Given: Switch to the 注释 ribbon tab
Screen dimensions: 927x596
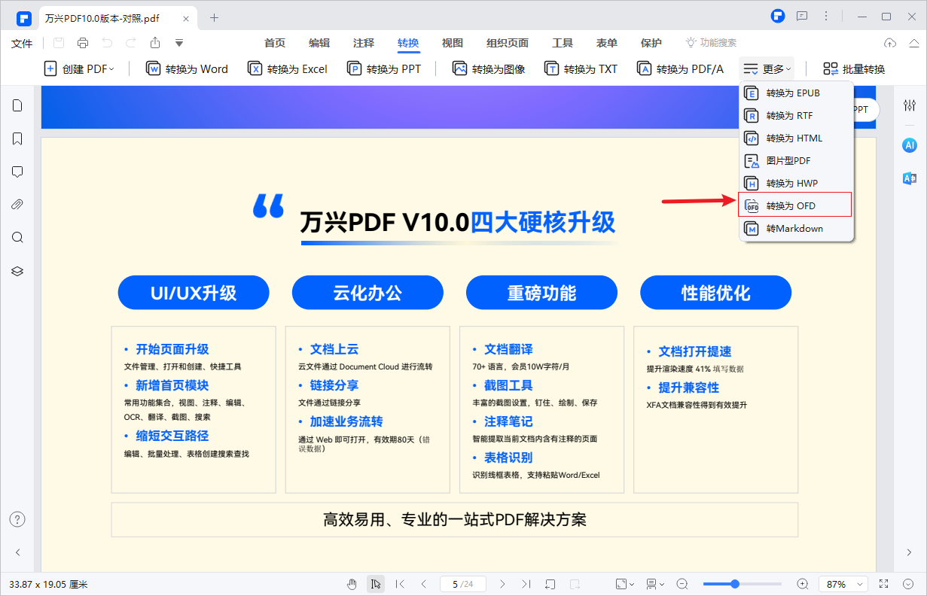Looking at the screenshot, I should click(364, 43).
